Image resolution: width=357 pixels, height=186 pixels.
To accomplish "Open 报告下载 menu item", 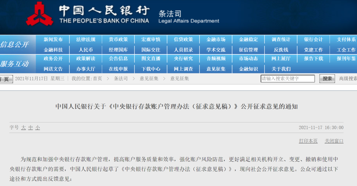I will pos(313,58).
